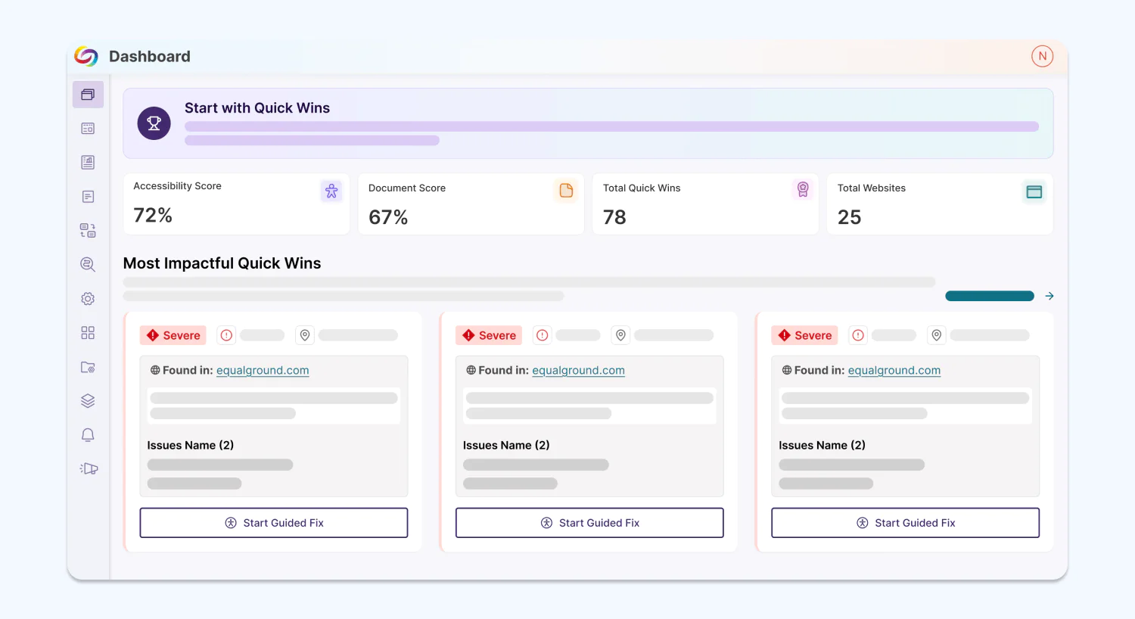Open the stacked layers sidebar icon

88,401
